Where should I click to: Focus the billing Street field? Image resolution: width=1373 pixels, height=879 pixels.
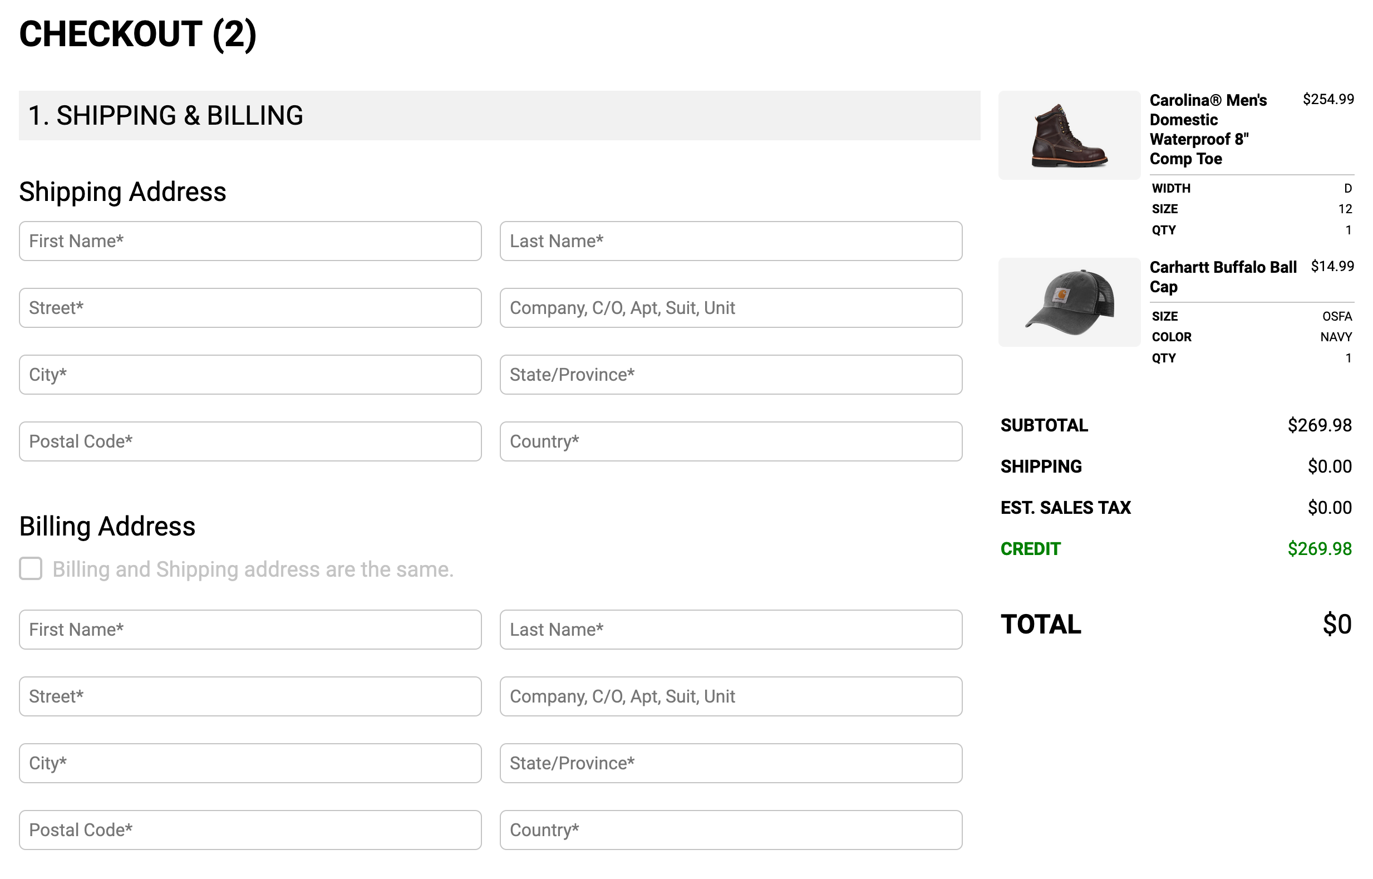pos(250,696)
